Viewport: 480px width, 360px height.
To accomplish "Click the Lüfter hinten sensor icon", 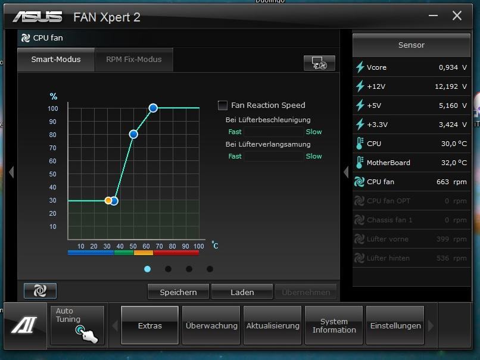I will (x=359, y=258).
